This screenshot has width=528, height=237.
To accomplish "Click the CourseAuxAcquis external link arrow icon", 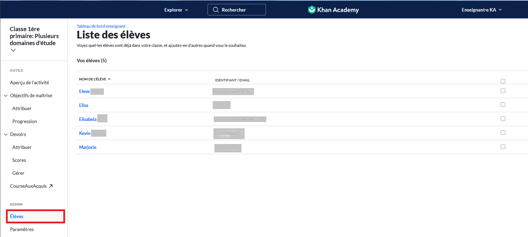I will [x=51, y=186].
